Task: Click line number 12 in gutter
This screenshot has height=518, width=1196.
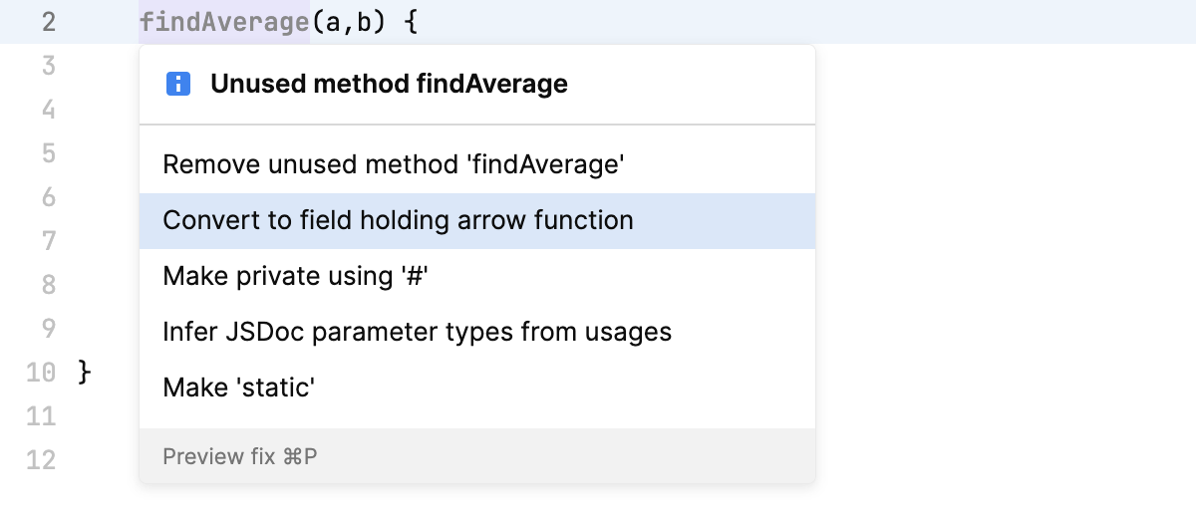Action: click(x=40, y=459)
